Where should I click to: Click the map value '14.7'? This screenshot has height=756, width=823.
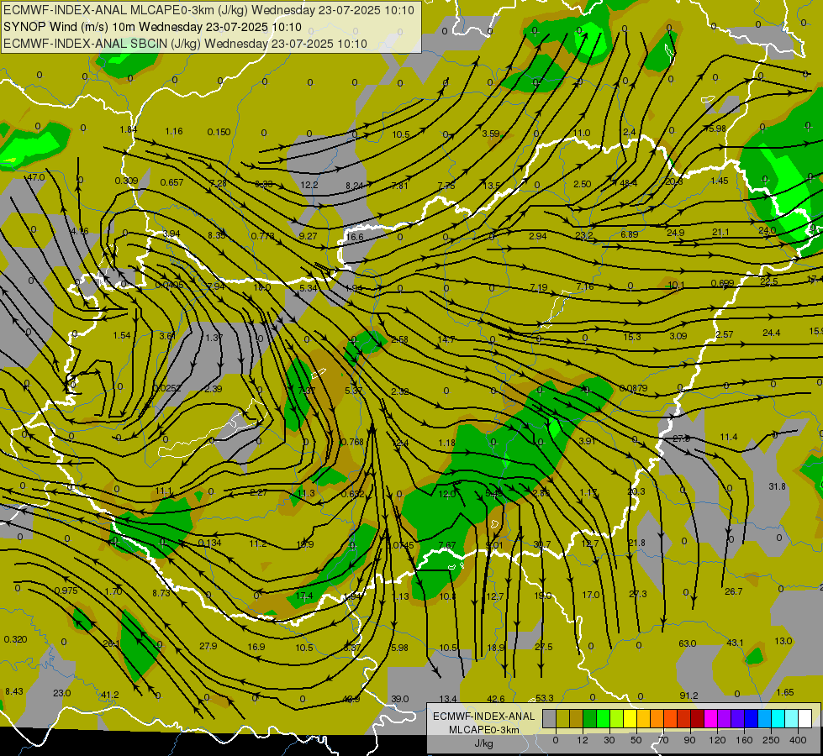pos(446,339)
